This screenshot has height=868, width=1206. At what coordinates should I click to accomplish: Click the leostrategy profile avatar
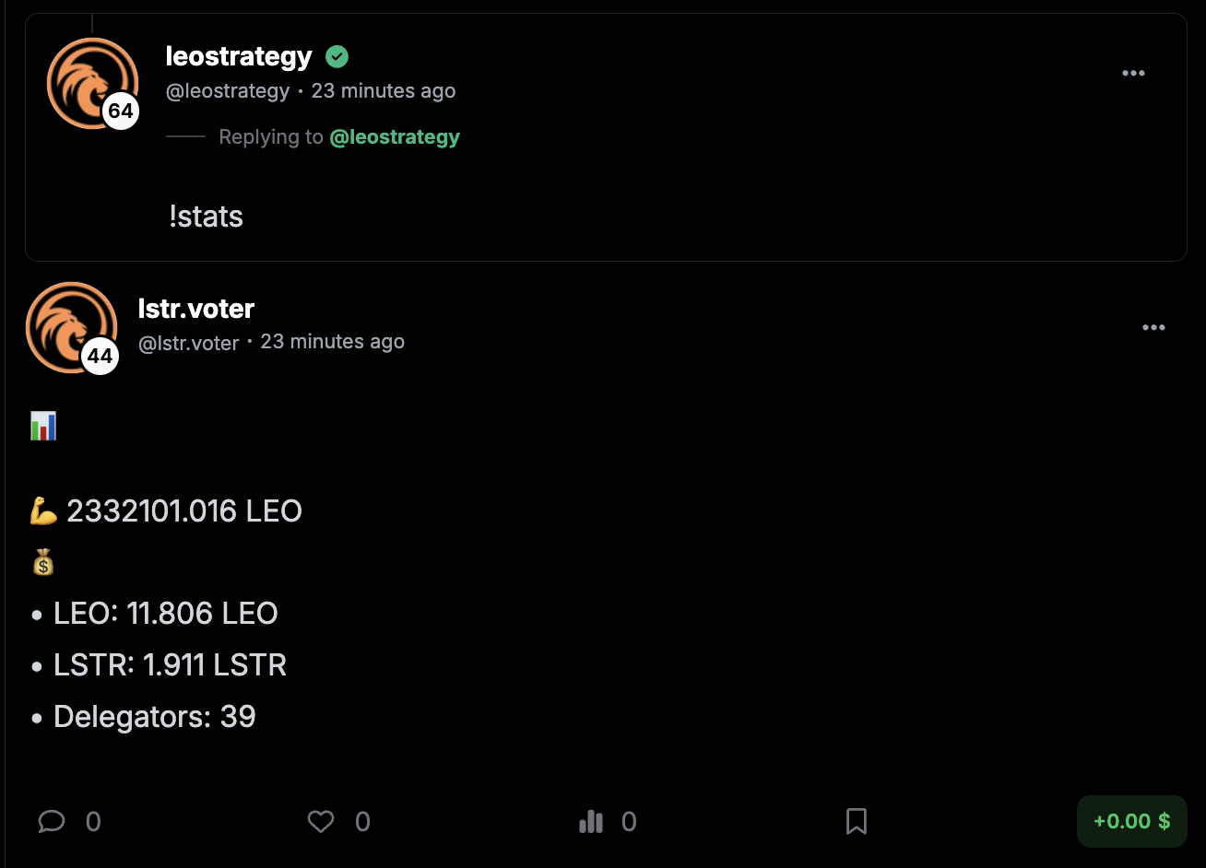(92, 83)
